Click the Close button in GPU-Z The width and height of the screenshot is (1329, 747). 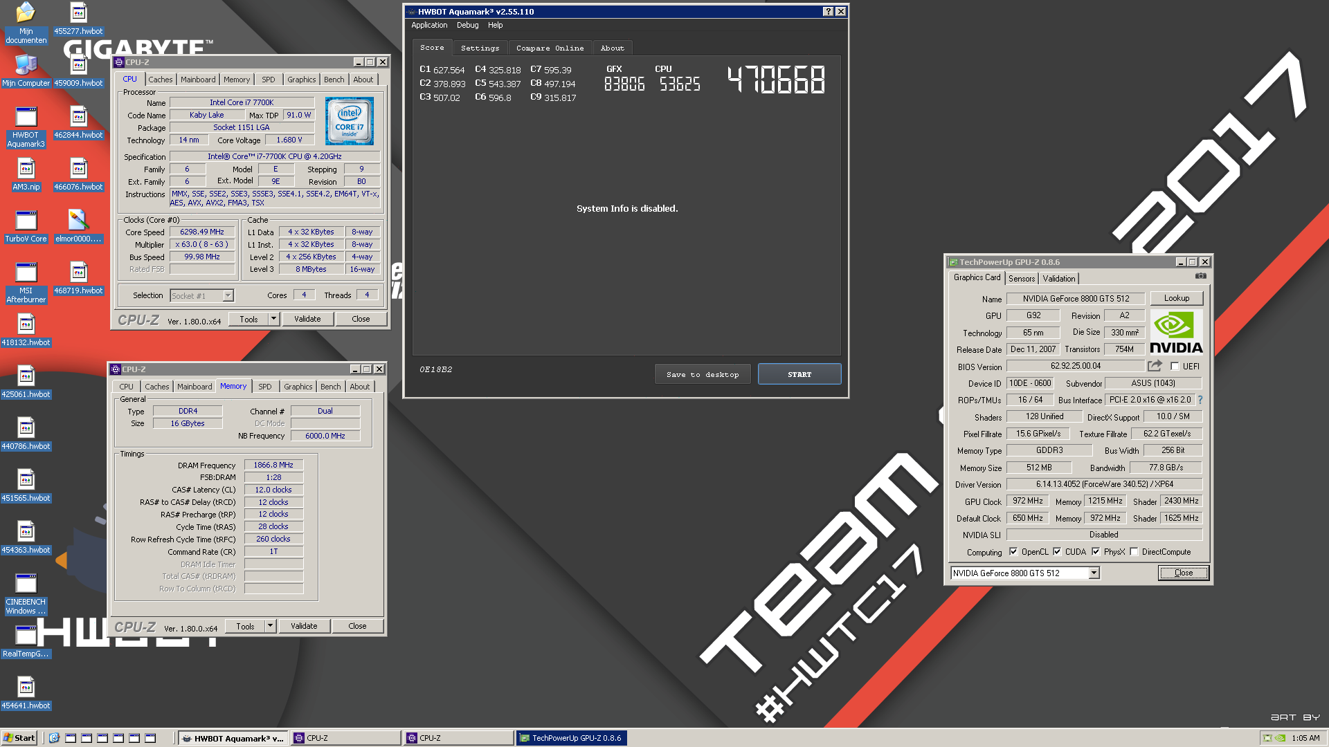click(1184, 573)
